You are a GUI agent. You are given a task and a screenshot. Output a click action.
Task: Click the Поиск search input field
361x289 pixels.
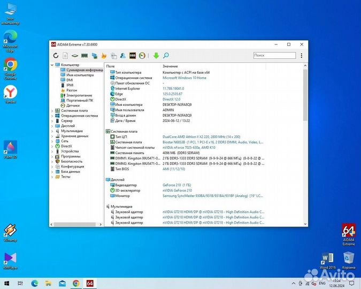pos(274,55)
